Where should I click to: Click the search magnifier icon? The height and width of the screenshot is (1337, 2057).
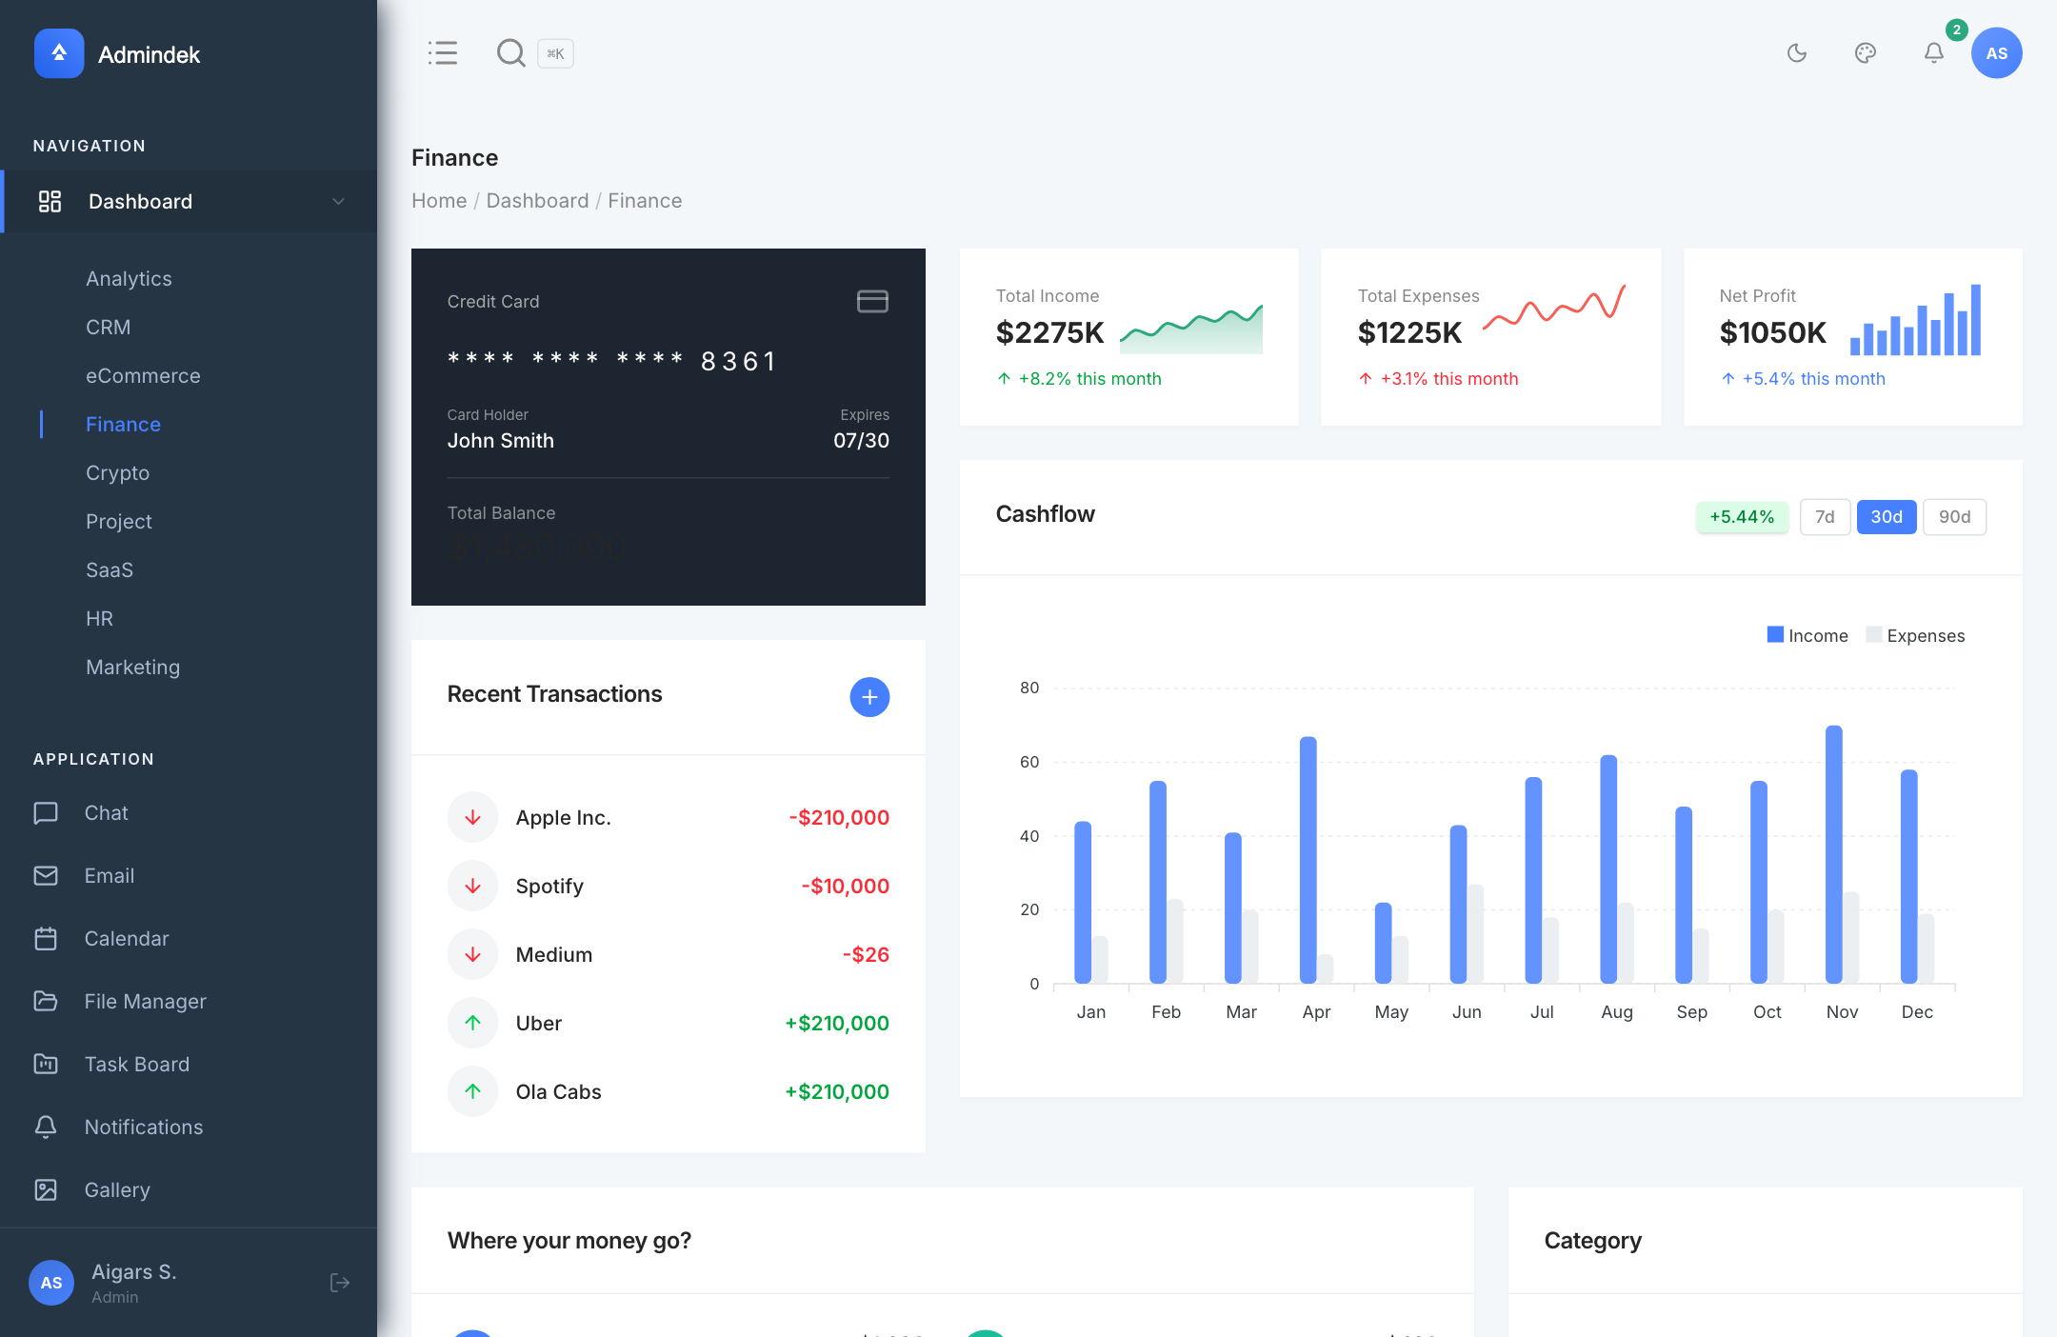[x=511, y=53]
